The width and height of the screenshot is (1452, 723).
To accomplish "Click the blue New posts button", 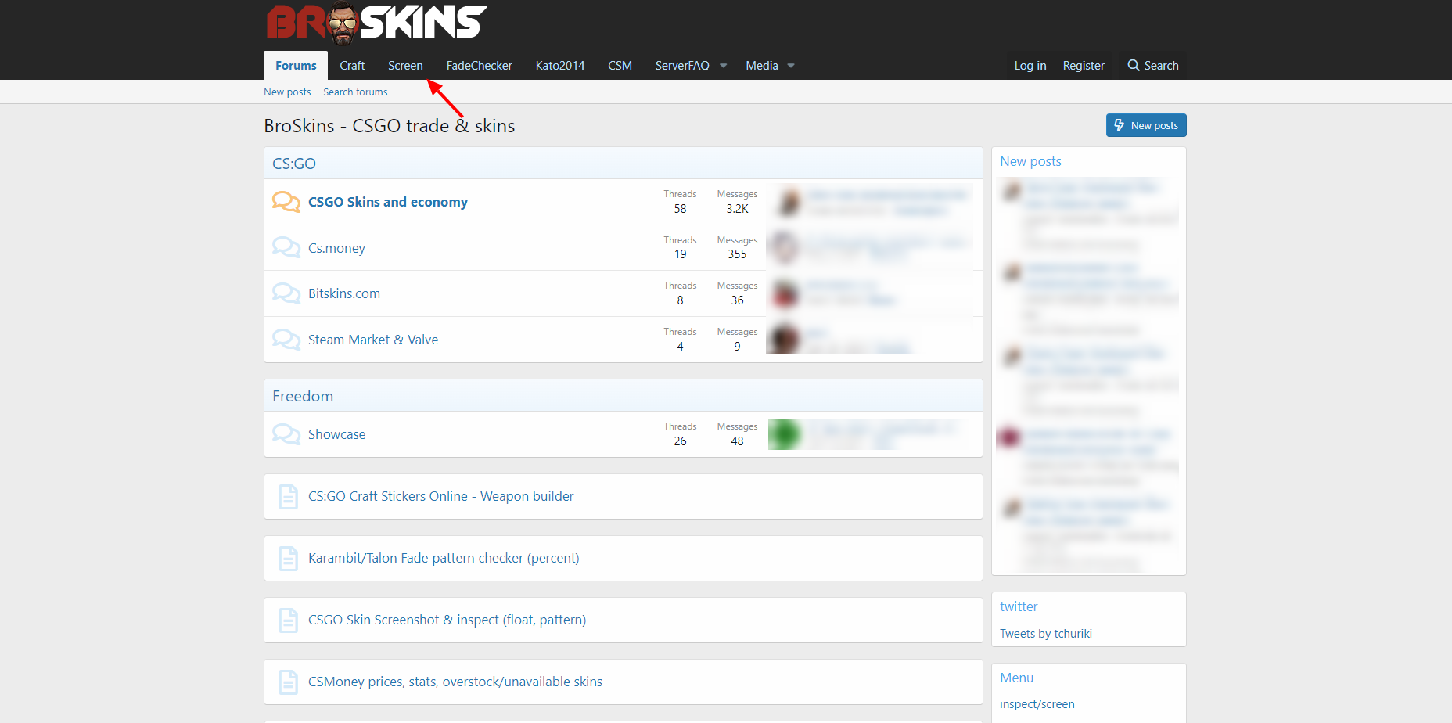I will point(1146,125).
